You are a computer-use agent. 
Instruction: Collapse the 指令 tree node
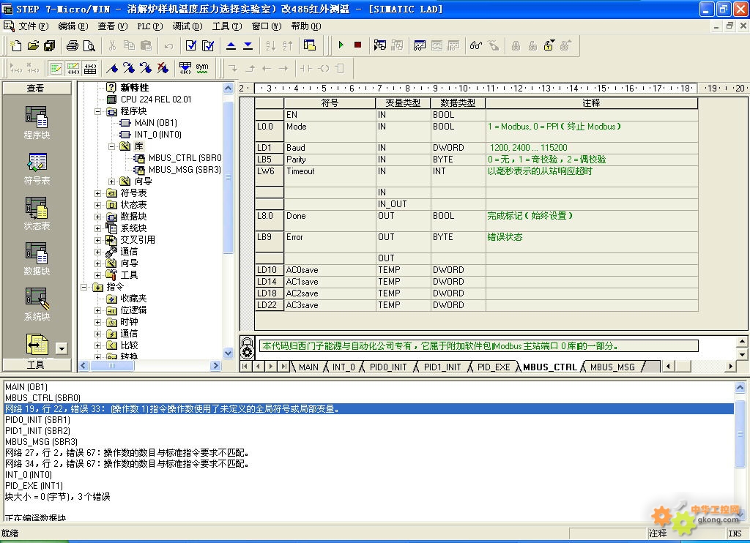pyautogui.click(x=83, y=288)
